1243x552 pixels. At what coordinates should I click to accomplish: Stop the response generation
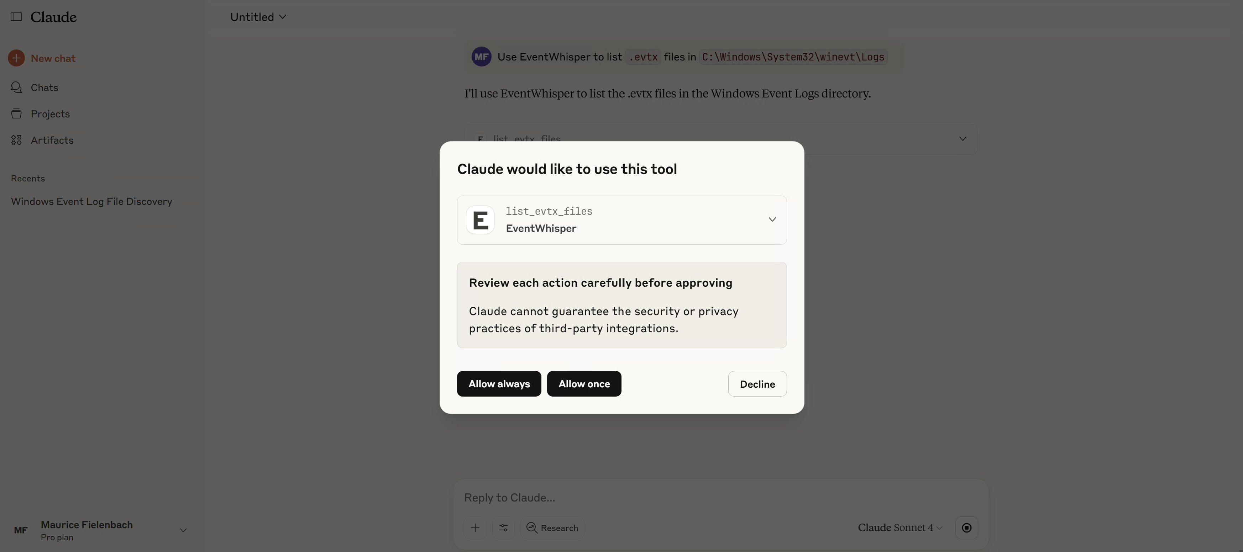coord(966,528)
